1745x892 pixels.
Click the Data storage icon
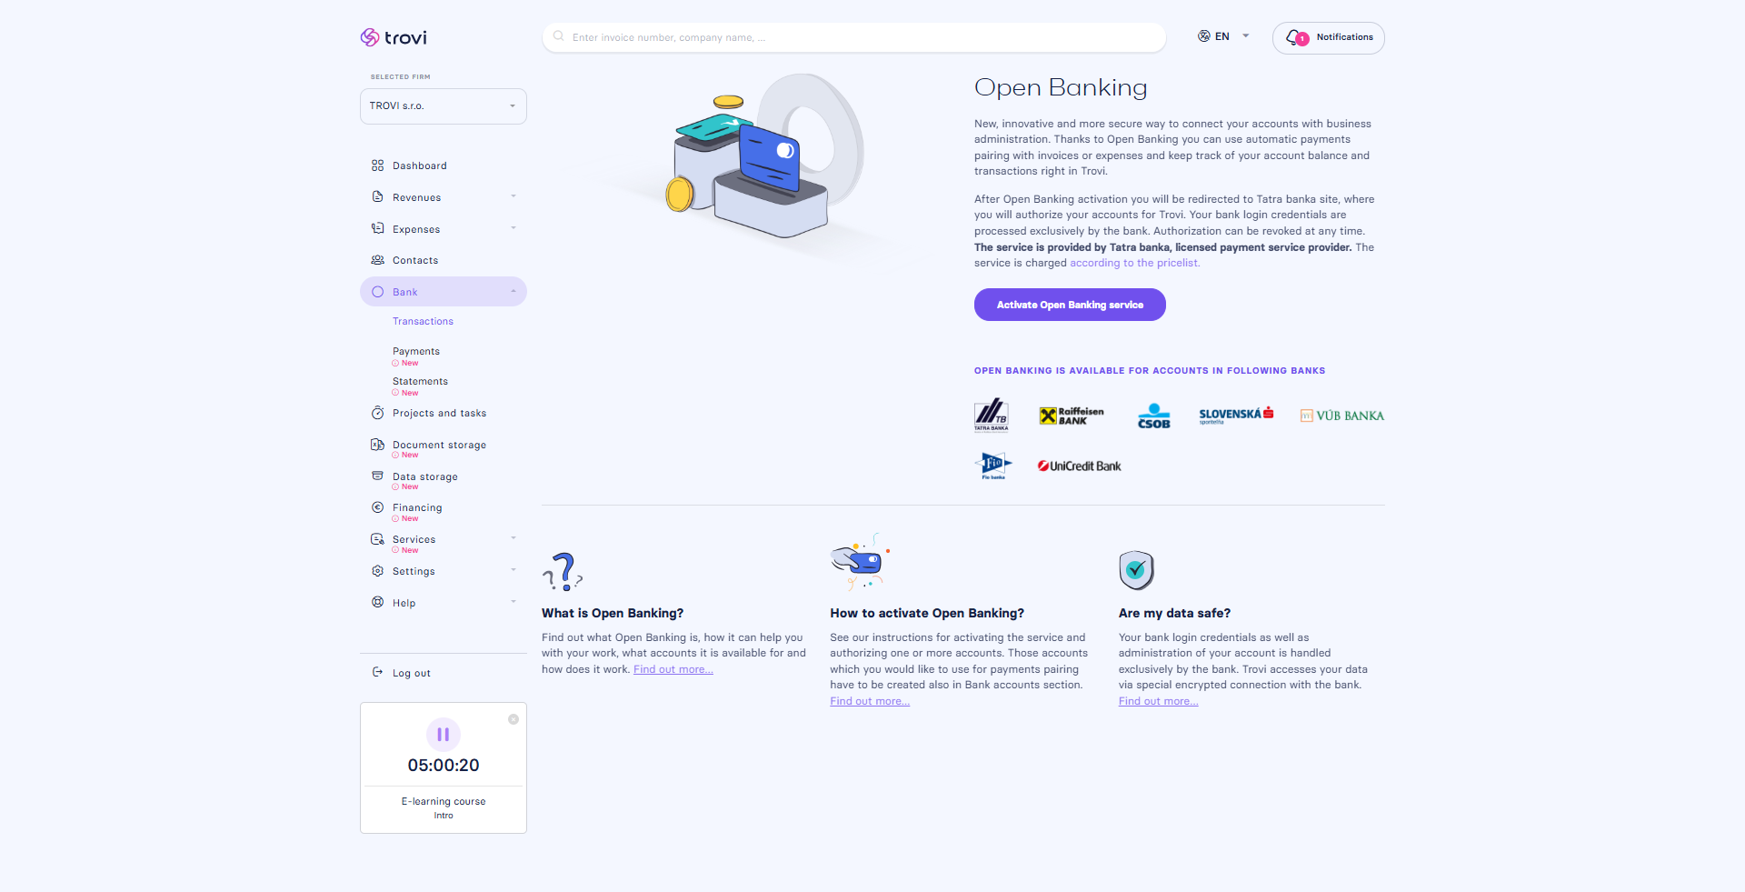tap(377, 476)
